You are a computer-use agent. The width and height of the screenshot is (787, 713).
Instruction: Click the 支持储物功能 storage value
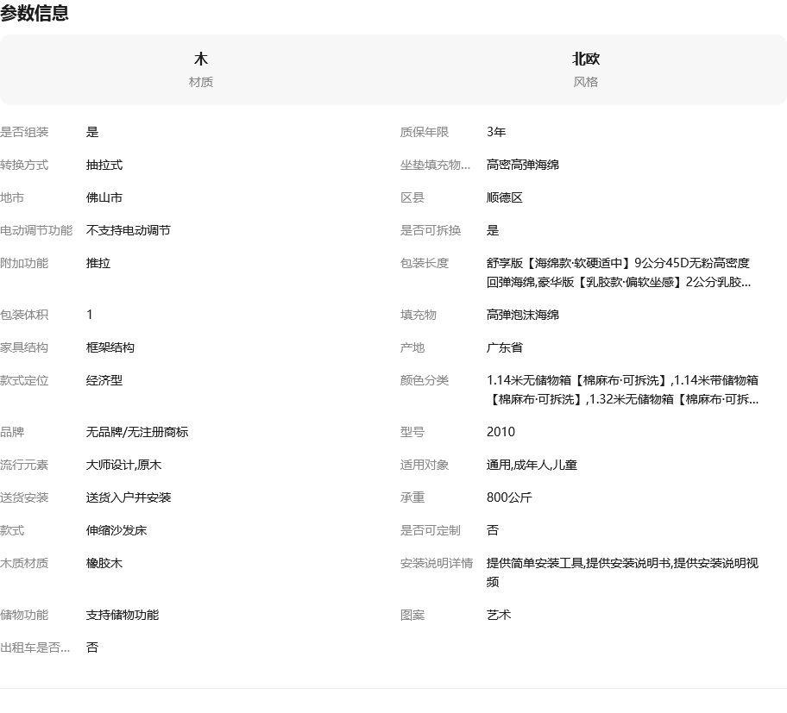pos(123,615)
